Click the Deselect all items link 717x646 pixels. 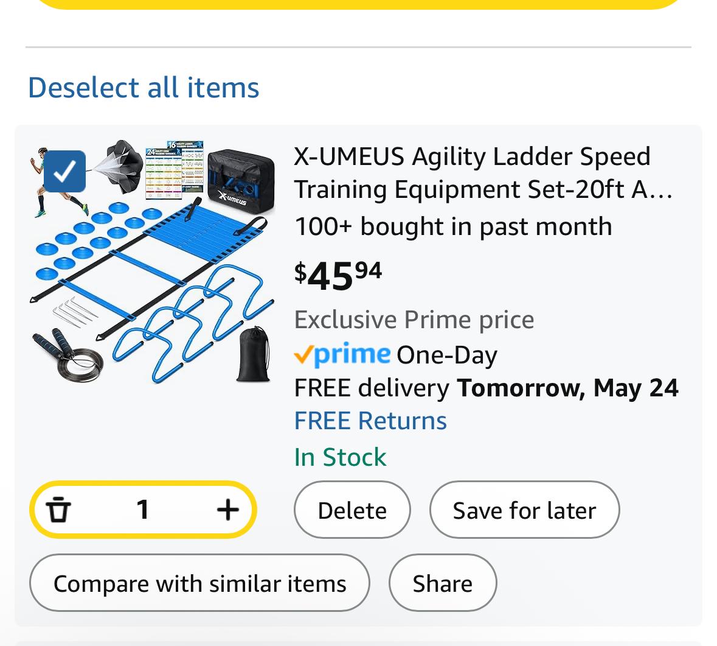(144, 88)
